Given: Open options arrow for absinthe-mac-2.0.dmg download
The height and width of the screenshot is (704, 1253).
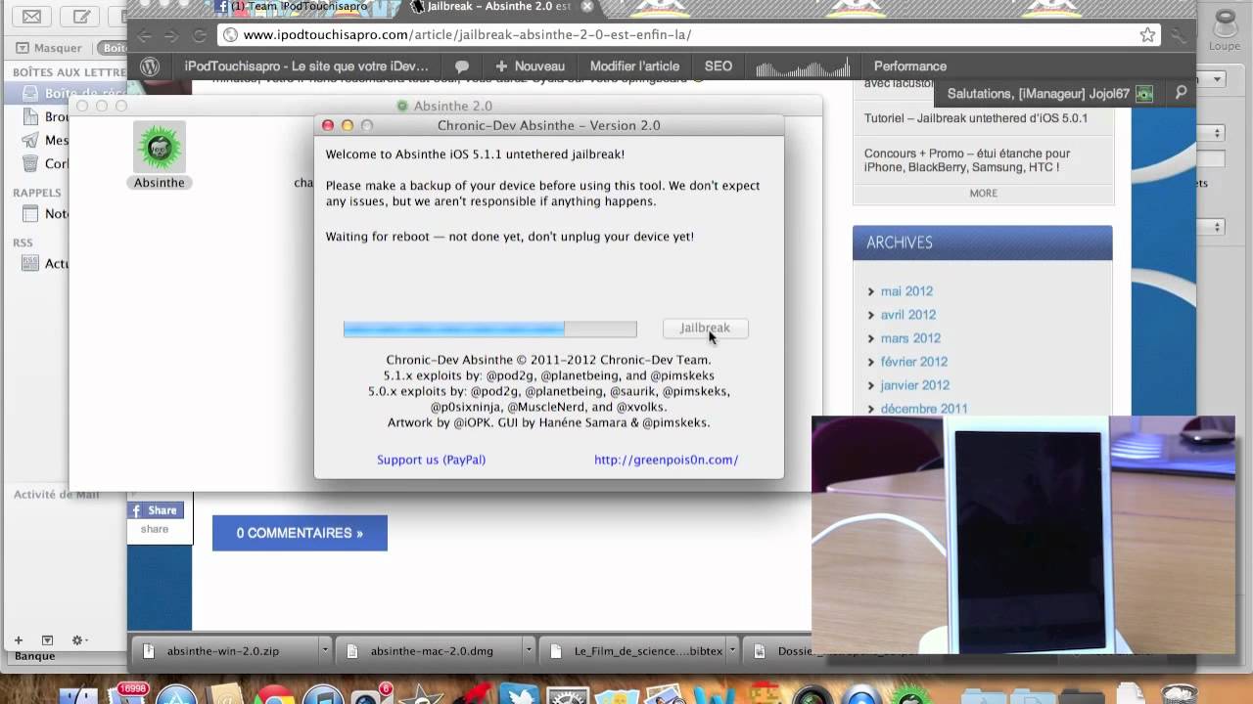Looking at the screenshot, I should click(529, 650).
